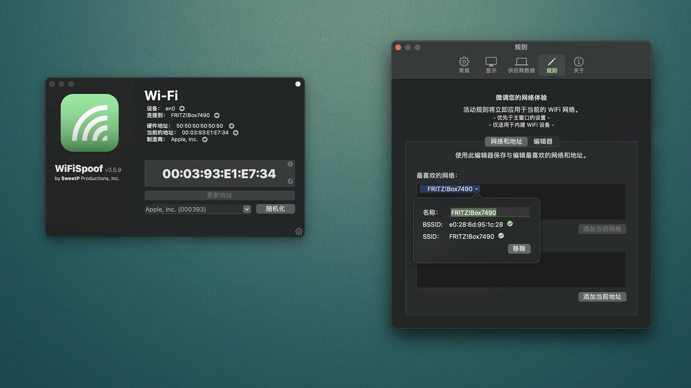Click arrow icon next to device en0
Image resolution: width=691 pixels, height=388 pixels.
coord(182,109)
